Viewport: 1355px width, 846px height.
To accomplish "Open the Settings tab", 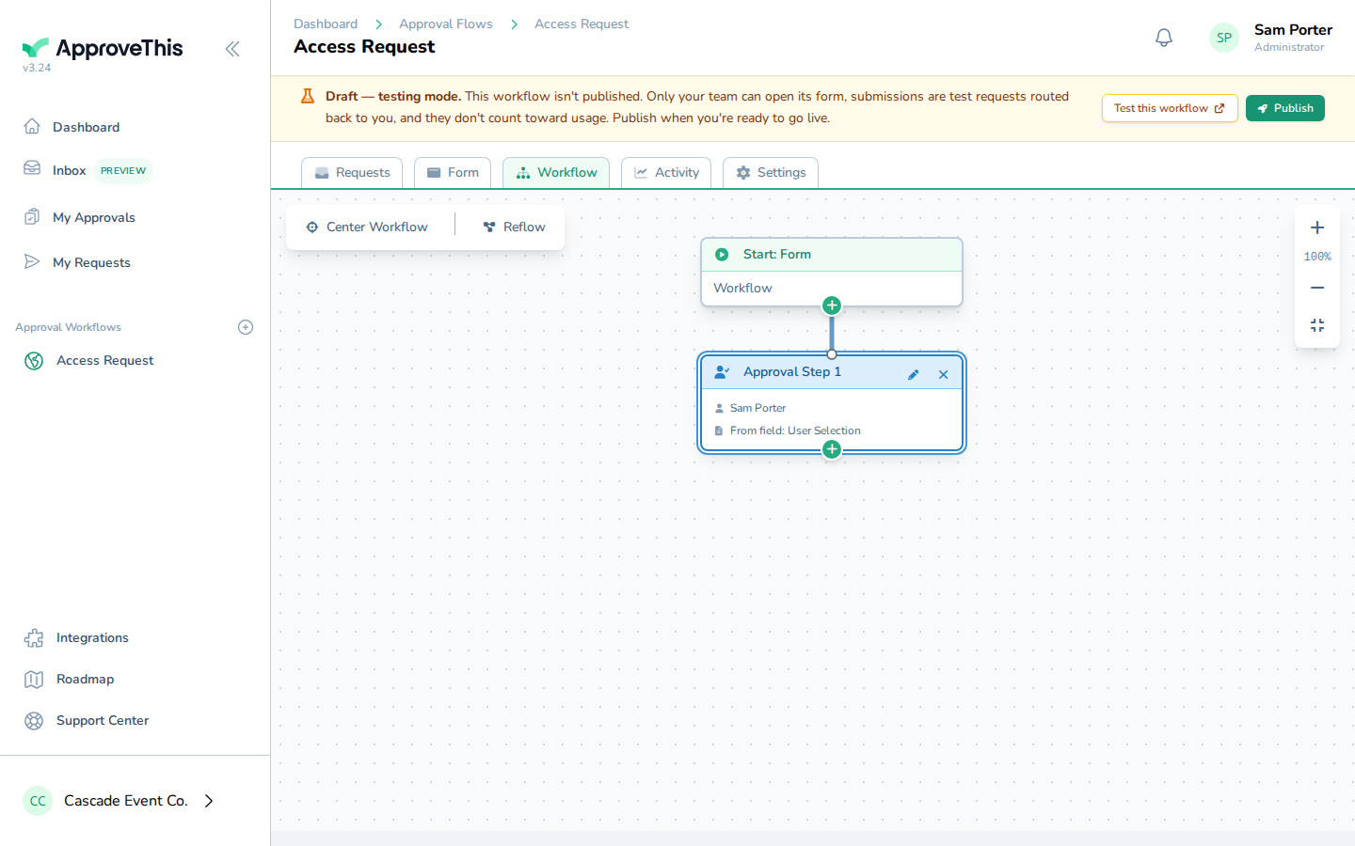I will tap(771, 172).
